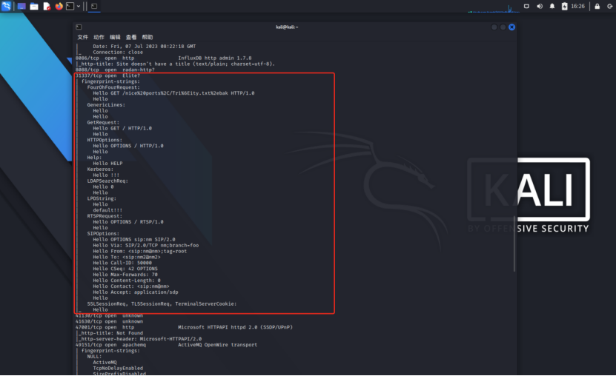Maximize the terminal window
Viewport: 616px width, 376px height.
click(x=503, y=27)
